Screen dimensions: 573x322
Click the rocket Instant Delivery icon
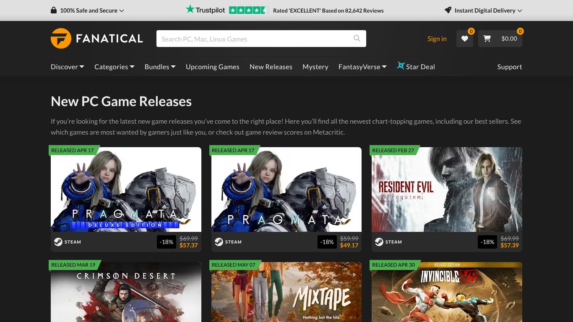448,10
